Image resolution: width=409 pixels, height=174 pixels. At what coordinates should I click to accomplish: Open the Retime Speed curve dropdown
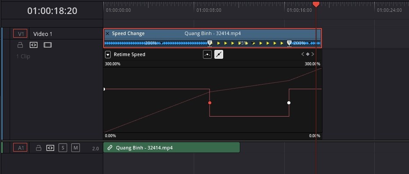[x=108, y=55]
